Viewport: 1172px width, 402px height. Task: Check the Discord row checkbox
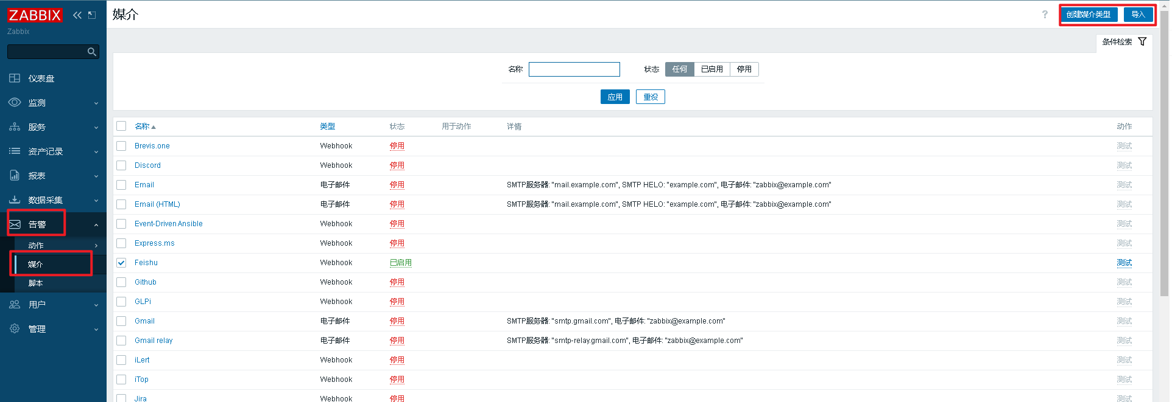121,165
